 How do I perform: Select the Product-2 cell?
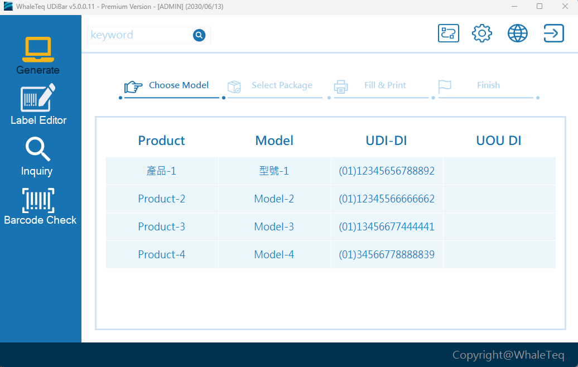[162, 199]
